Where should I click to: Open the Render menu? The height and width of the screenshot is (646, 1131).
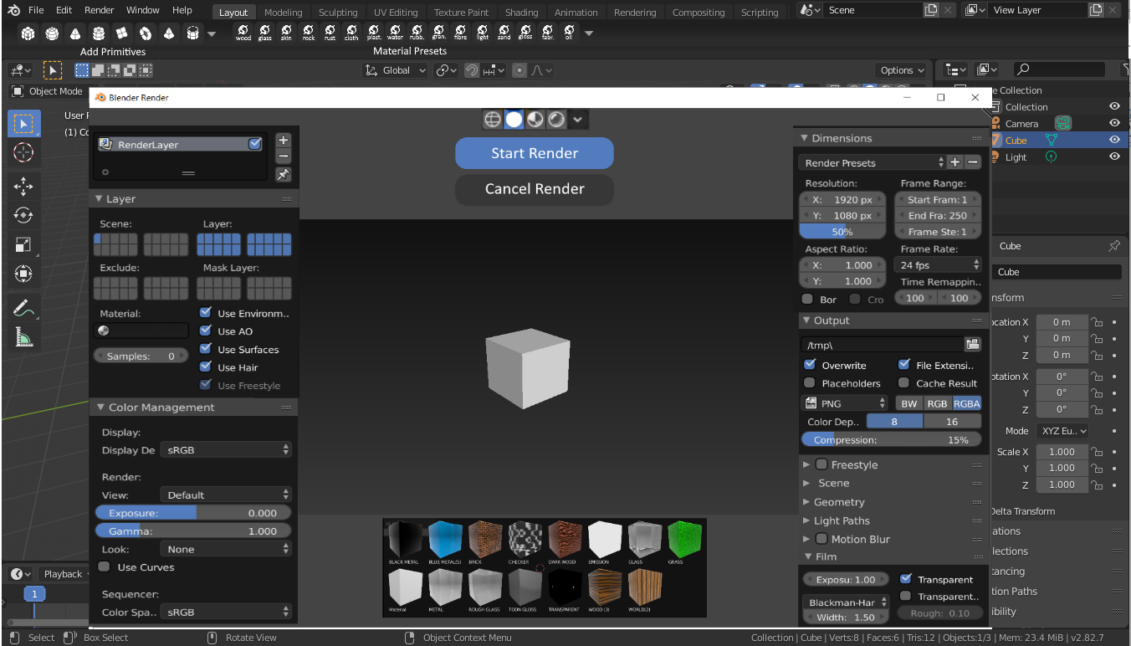point(100,10)
